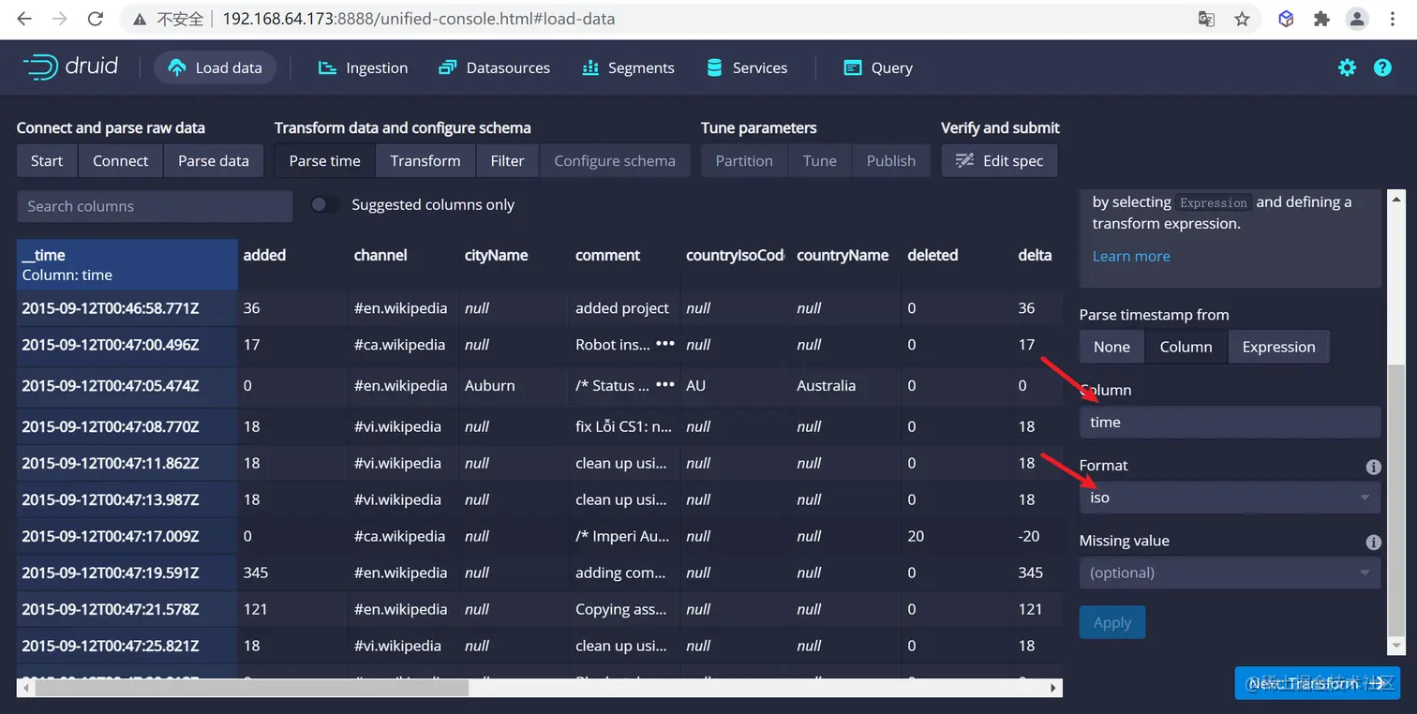The image size is (1417, 714).
Task: Open Load data tab
Action: coord(215,67)
